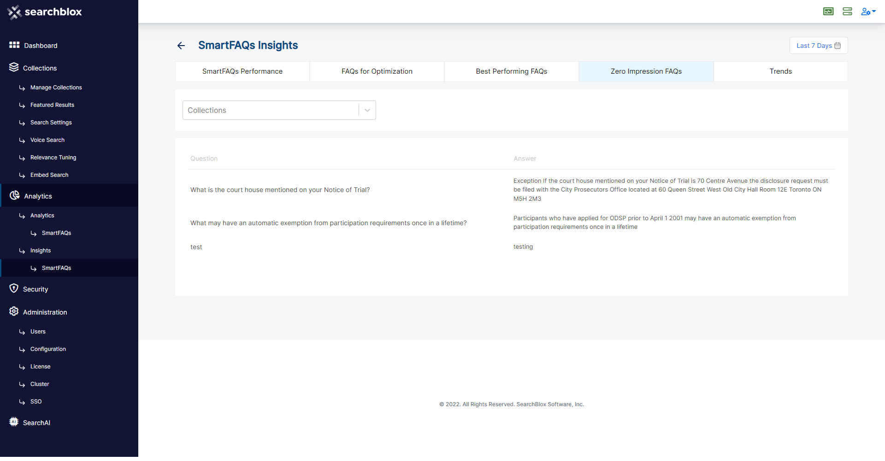The image size is (885, 461).
Task: Click arrow icon beside Featured Results
Action: coord(22,105)
